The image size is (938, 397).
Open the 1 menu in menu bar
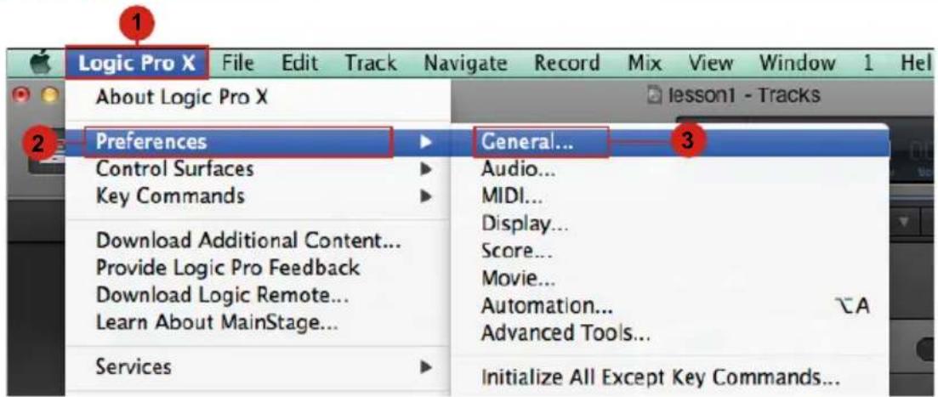coord(867,63)
